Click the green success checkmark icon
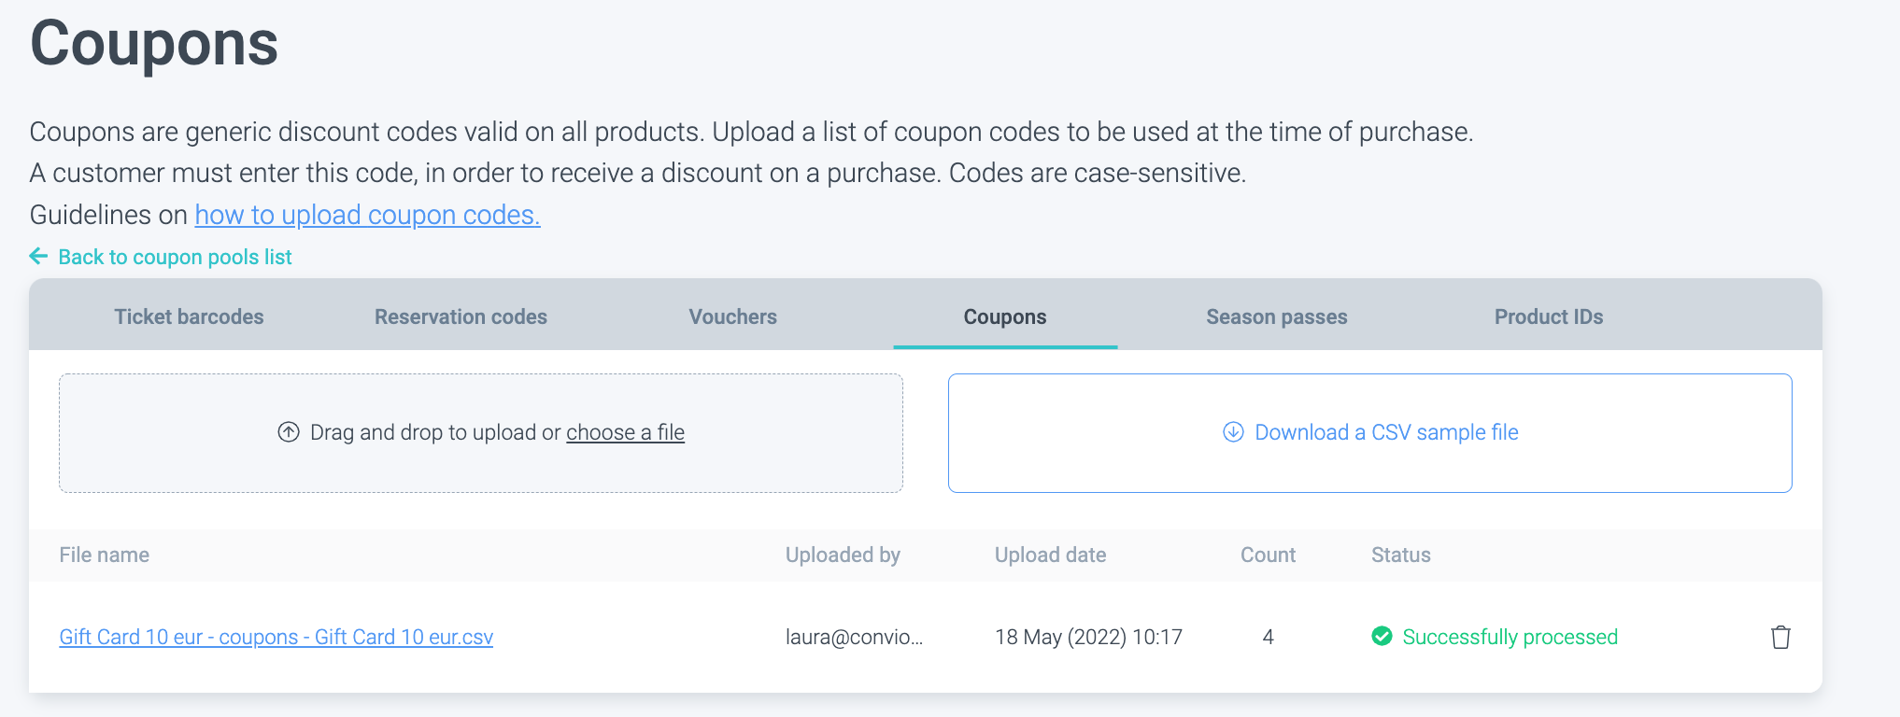Viewport: 1900px width, 717px height. click(x=1382, y=637)
